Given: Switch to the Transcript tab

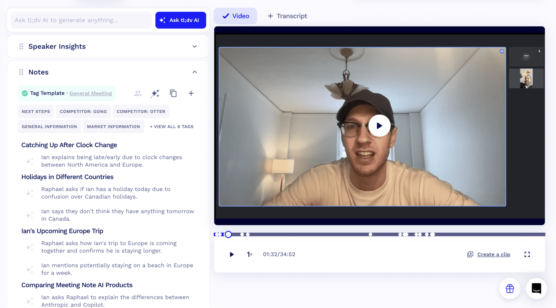Looking at the screenshot, I should tap(287, 16).
